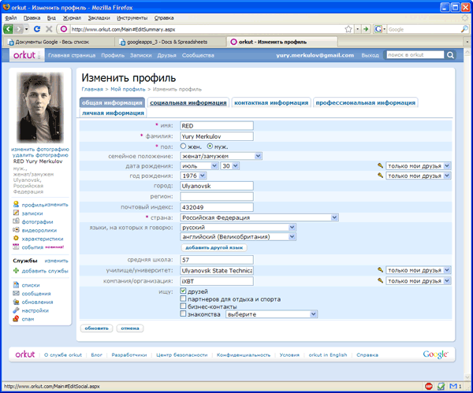The width and height of the screenshot is (473, 393).
Task: Click the сообщения envelope icon
Action: (x=16, y=293)
